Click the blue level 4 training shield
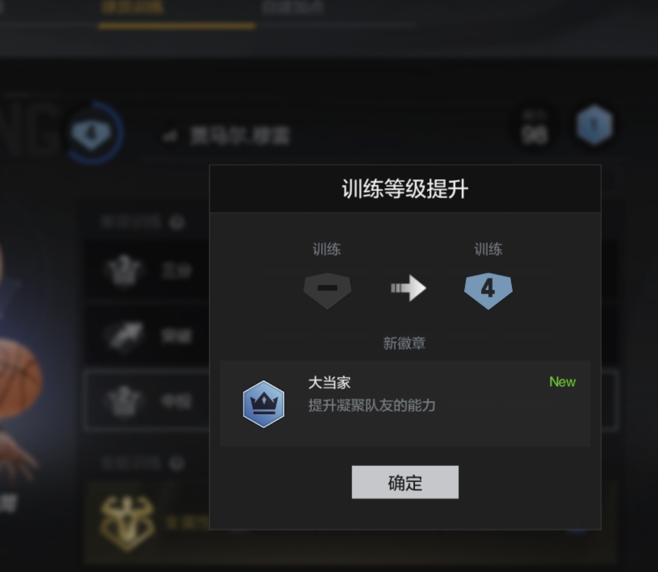Screen dimensions: 658x572 pyautogui.click(x=488, y=291)
